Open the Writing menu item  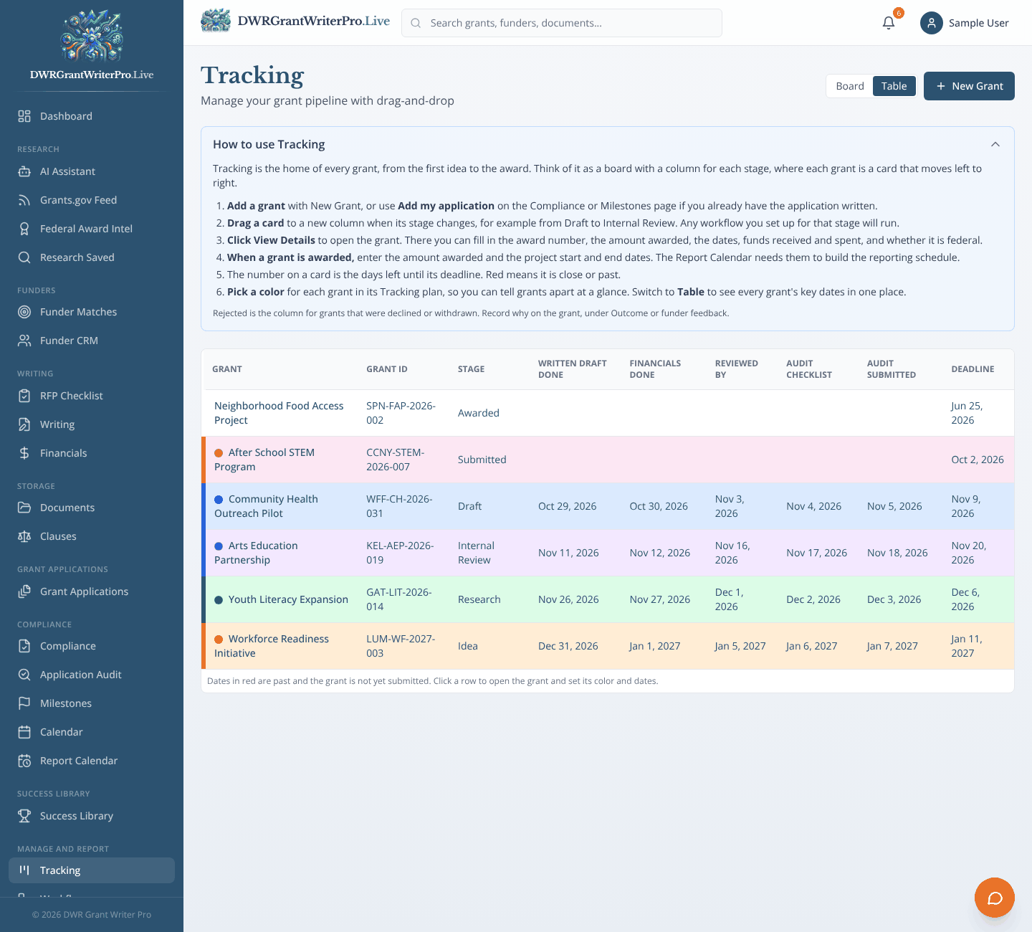(92, 424)
